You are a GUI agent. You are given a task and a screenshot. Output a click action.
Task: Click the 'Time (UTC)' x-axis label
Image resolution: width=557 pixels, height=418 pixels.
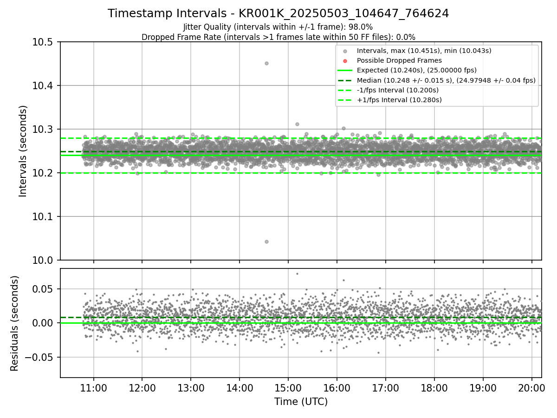point(301,402)
